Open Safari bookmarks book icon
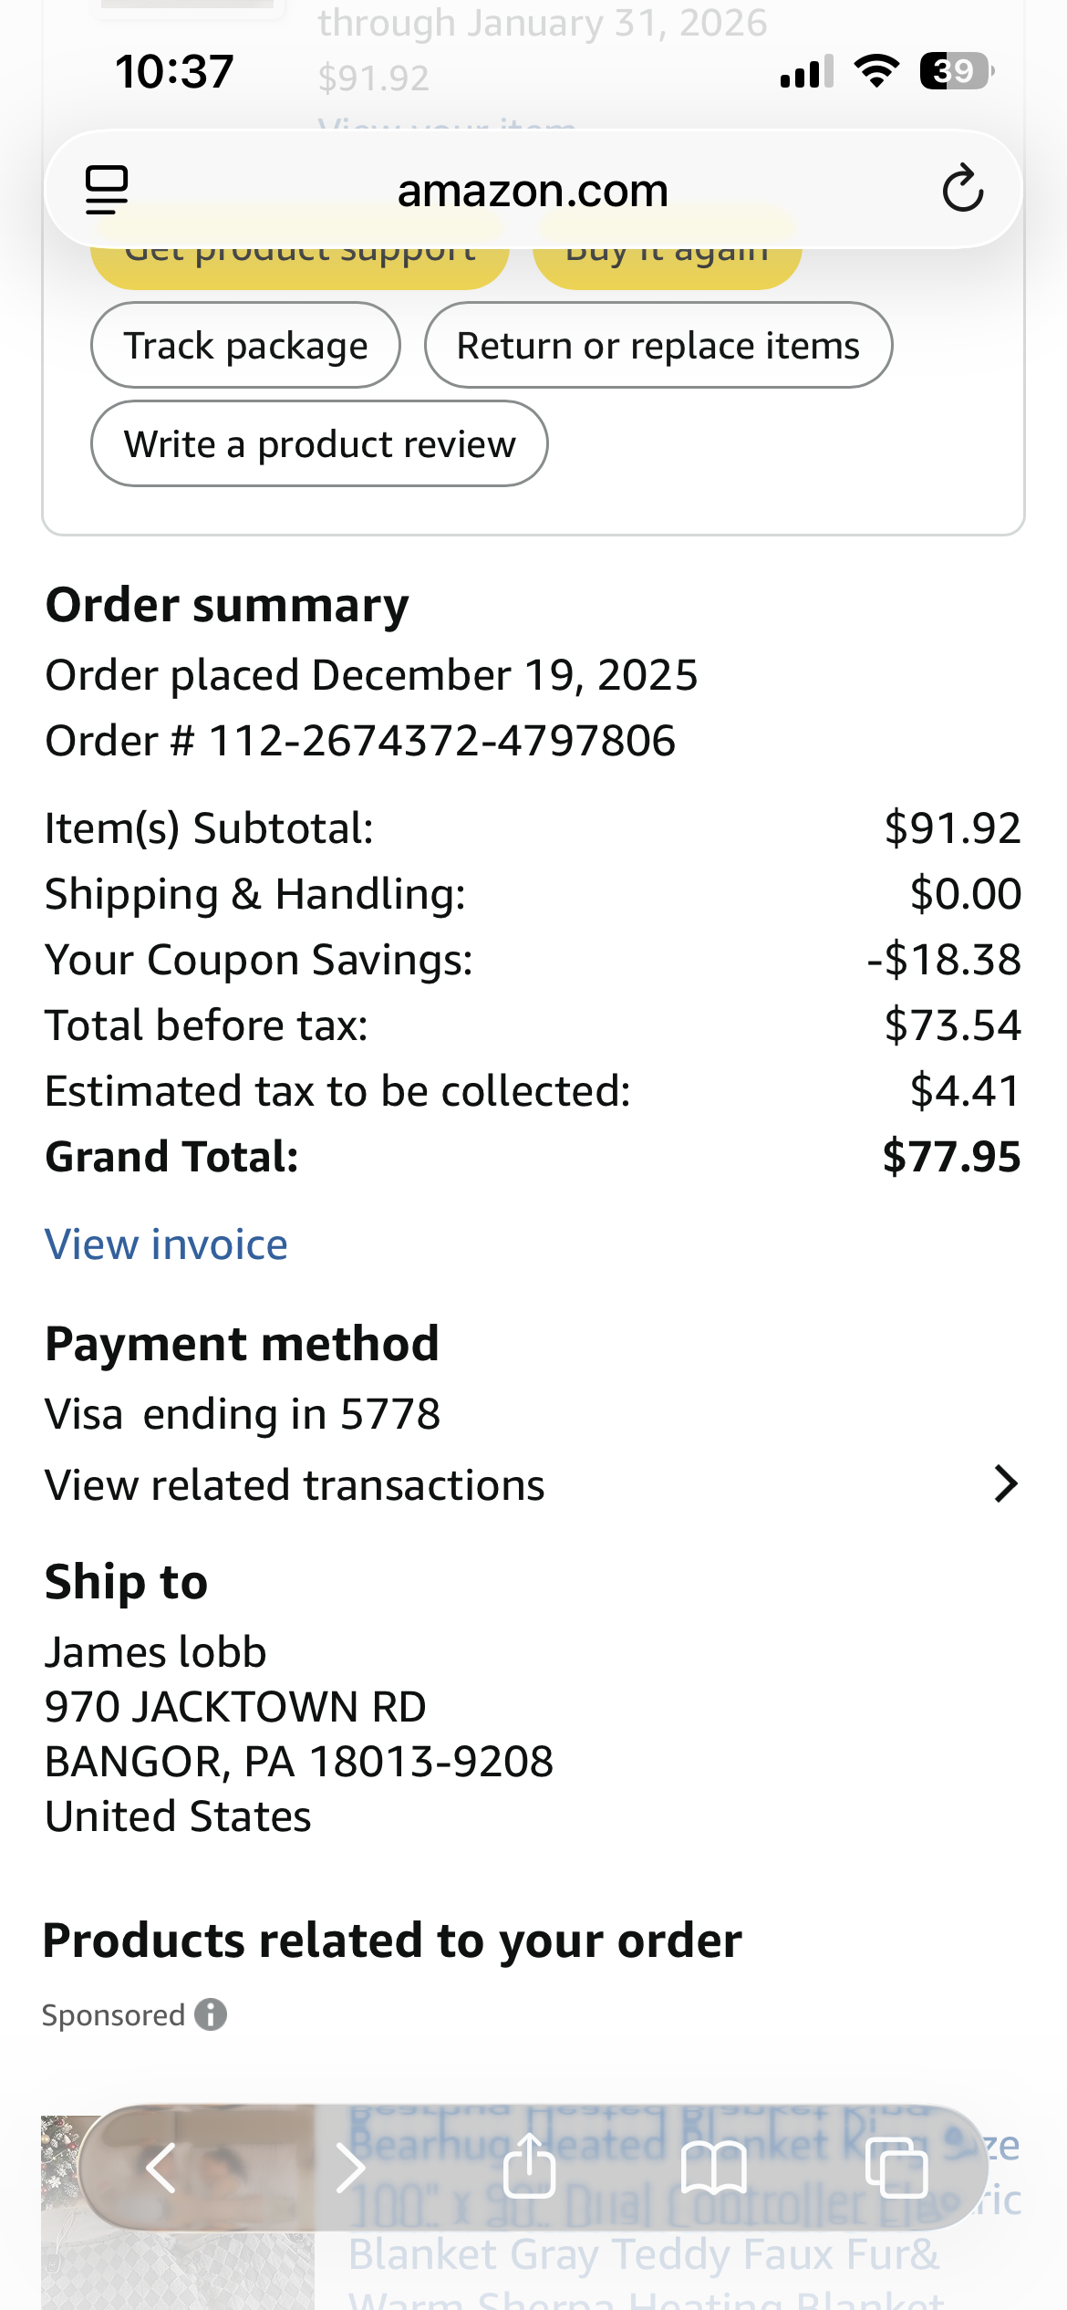Image resolution: width=1067 pixels, height=2310 pixels. (714, 2169)
